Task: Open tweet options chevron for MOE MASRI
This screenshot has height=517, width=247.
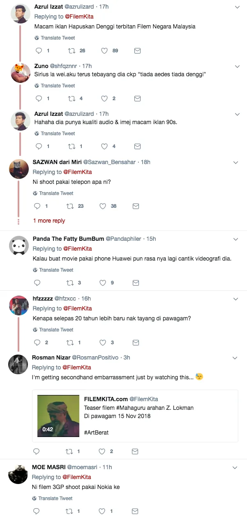Action: 235,468
